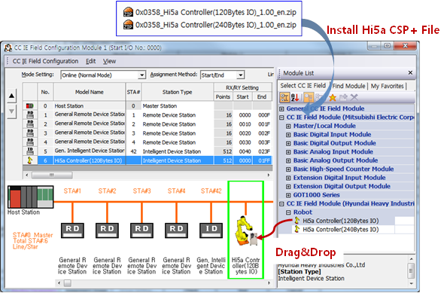Collapse the Robot tree node
Image resolution: width=447 pixels, height=293 pixels.
288,212
